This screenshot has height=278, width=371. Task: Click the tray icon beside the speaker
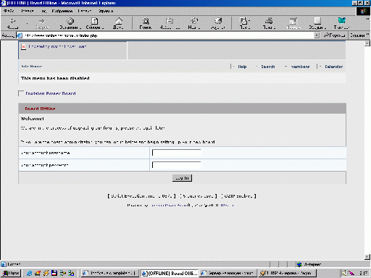[351, 273]
